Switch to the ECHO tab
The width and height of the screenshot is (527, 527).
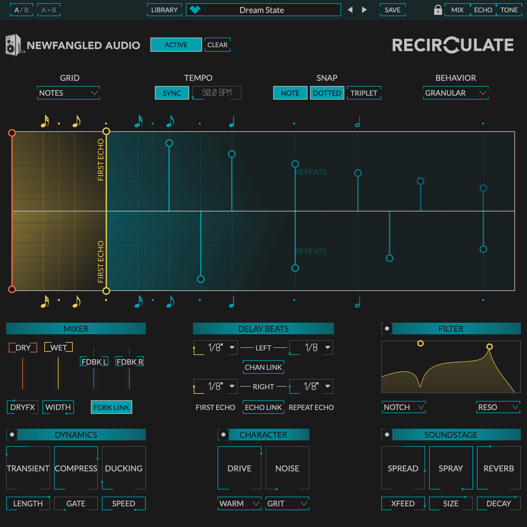pyautogui.click(x=483, y=10)
